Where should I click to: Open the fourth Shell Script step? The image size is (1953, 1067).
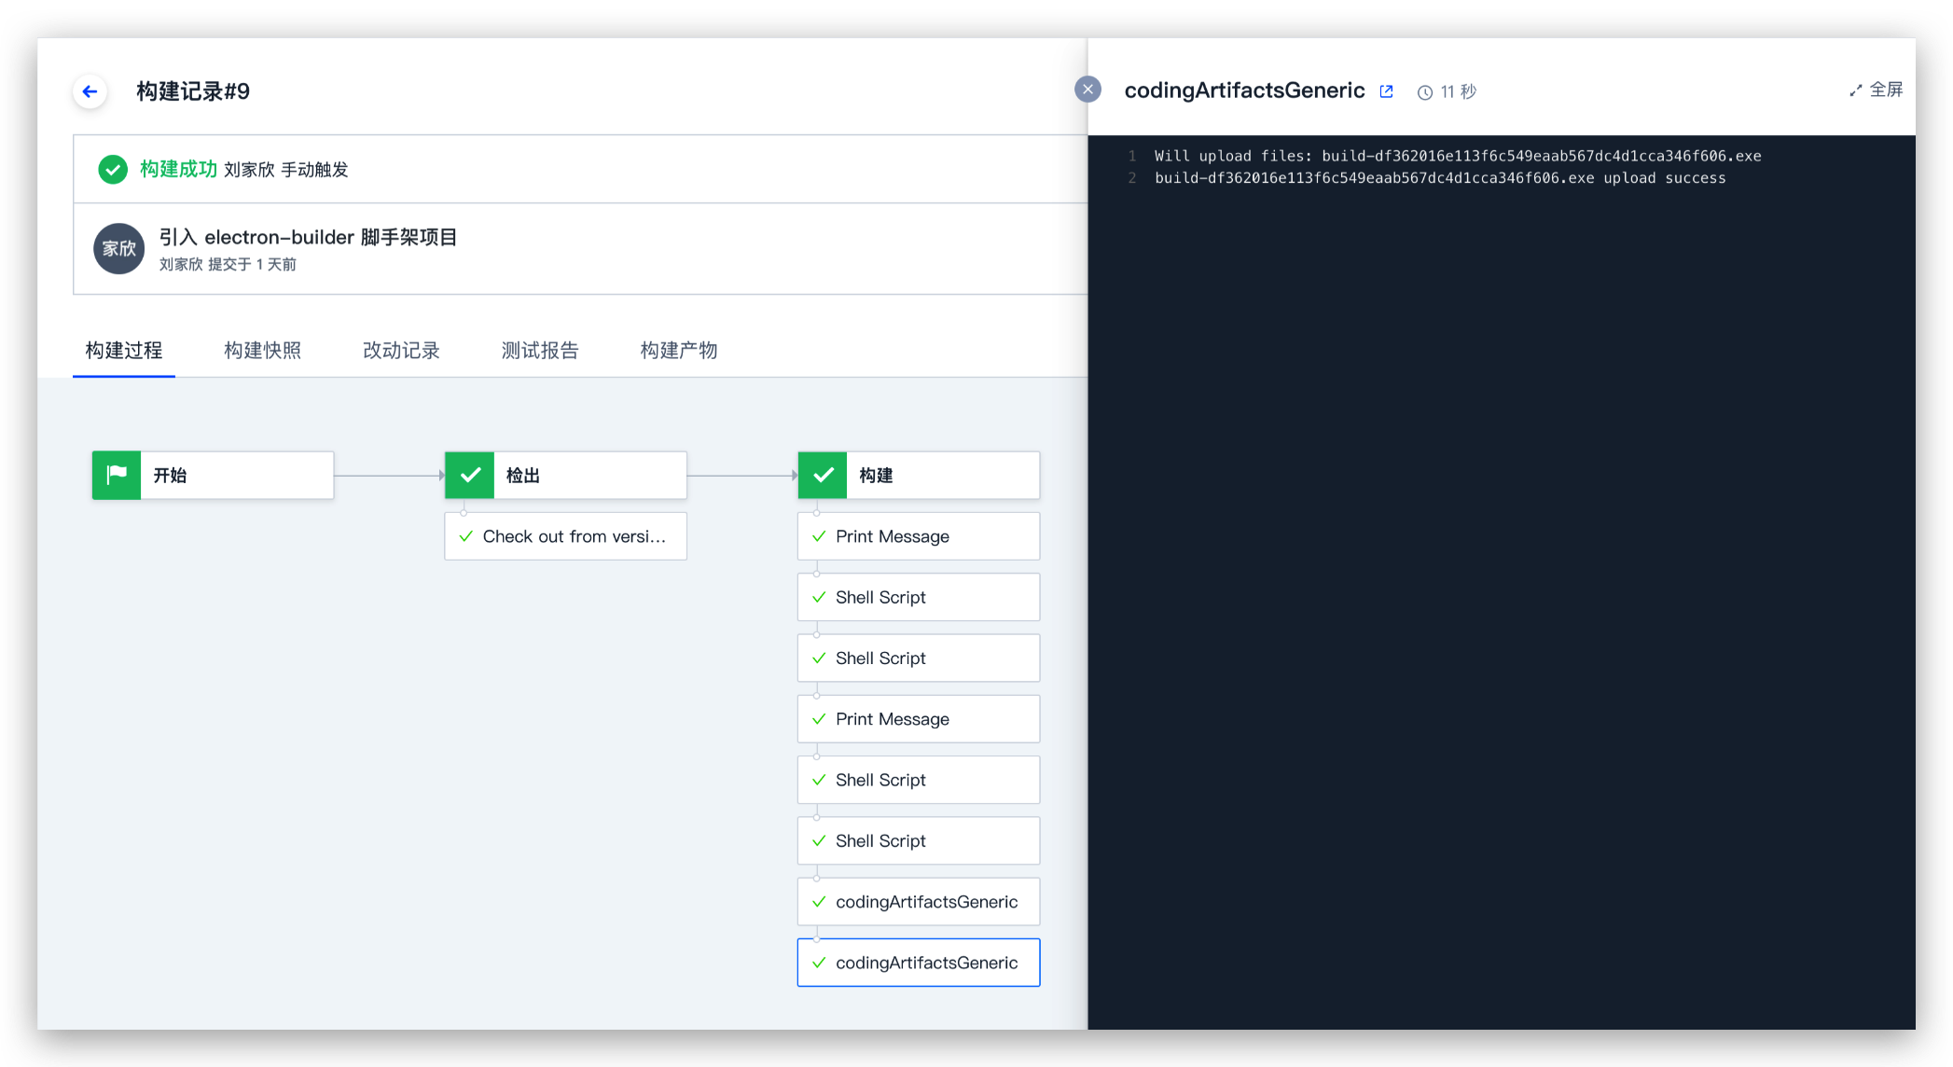tap(919, 841)
